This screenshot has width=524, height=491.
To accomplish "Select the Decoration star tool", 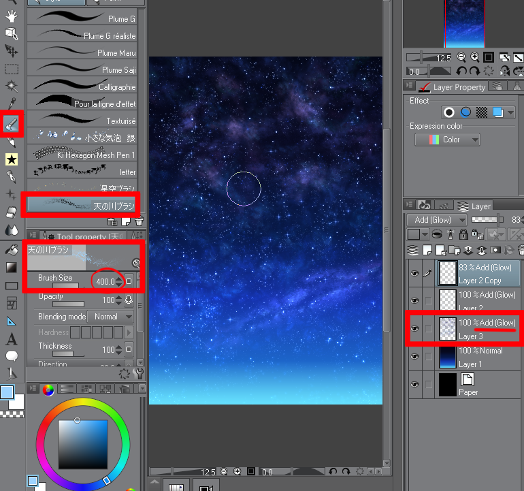I will click(12, 159).
